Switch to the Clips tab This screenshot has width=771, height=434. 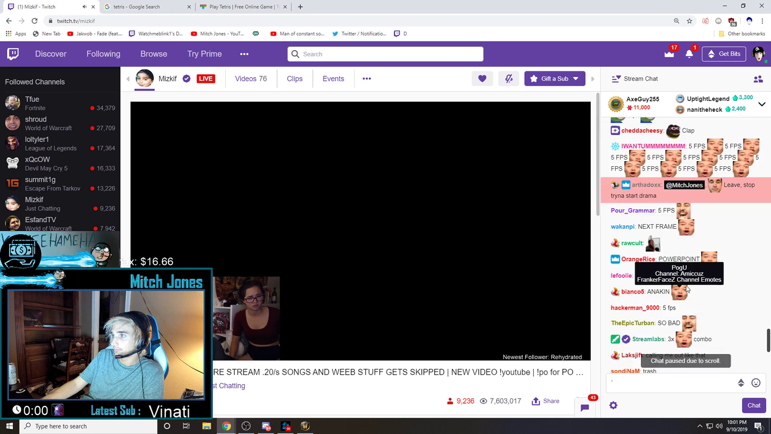tap(295, 79)
